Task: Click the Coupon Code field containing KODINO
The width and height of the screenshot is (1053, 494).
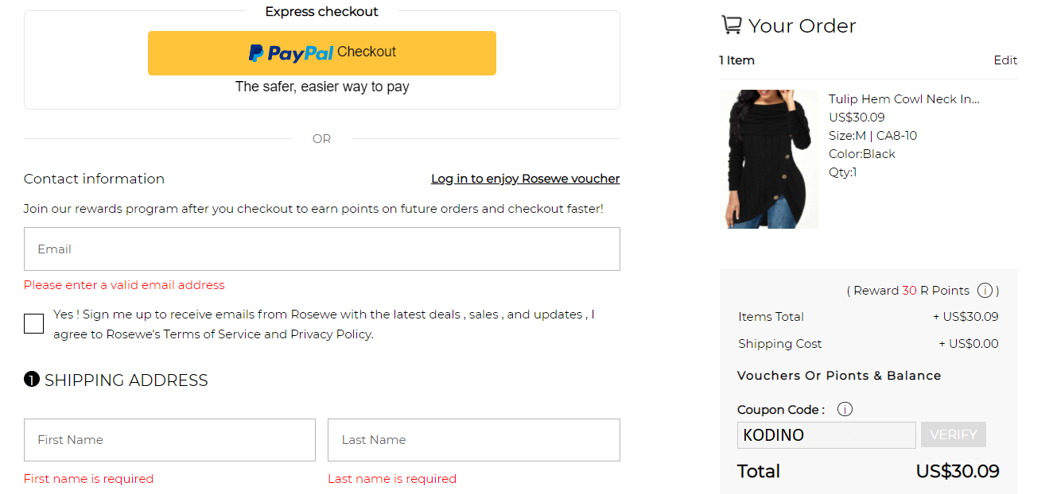Action: (x=826, y=435)
